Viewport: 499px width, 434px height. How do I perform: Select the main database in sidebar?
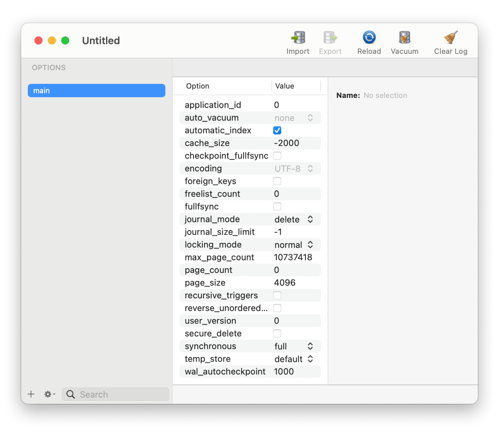(x=96, y=91)
